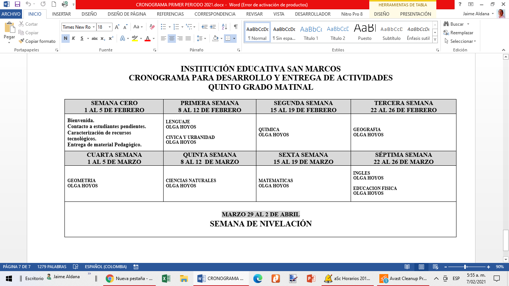The height and width of the screenshot is (286, 509).
Task: Toggle strikethrough formatting
Action: pos(95,38)
